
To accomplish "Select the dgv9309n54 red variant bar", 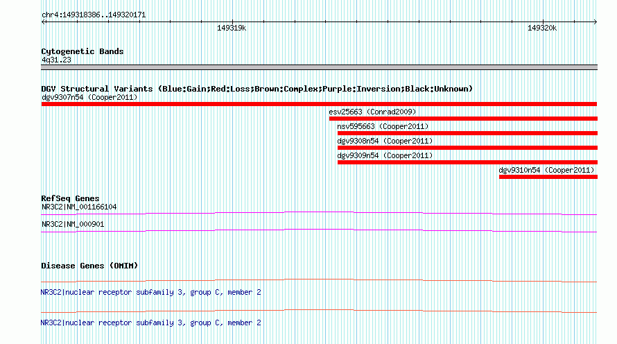I will point(467,162).
